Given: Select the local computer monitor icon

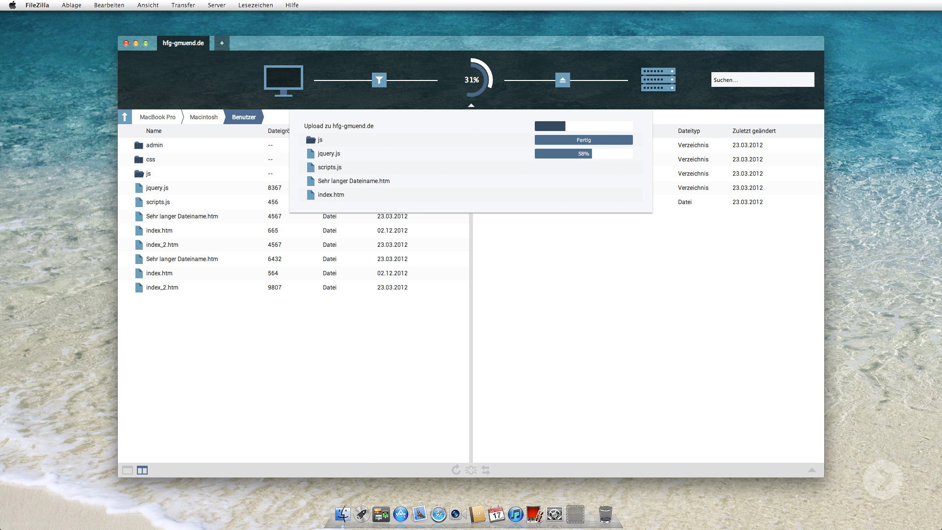Looking at the screenshot, I should [283, 79].
